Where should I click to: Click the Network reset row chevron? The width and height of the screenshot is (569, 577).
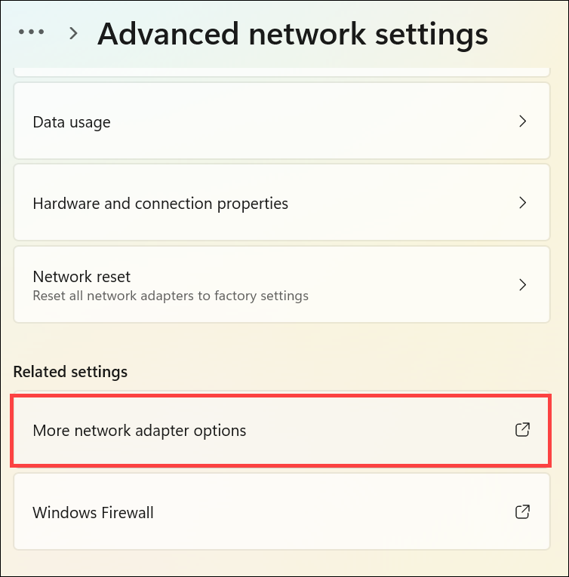coord(522,284)
